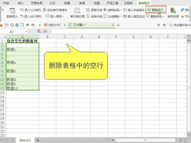Select cell containing 数据10
This screenshot has height=143, width=191.
[x=23, y=88]
